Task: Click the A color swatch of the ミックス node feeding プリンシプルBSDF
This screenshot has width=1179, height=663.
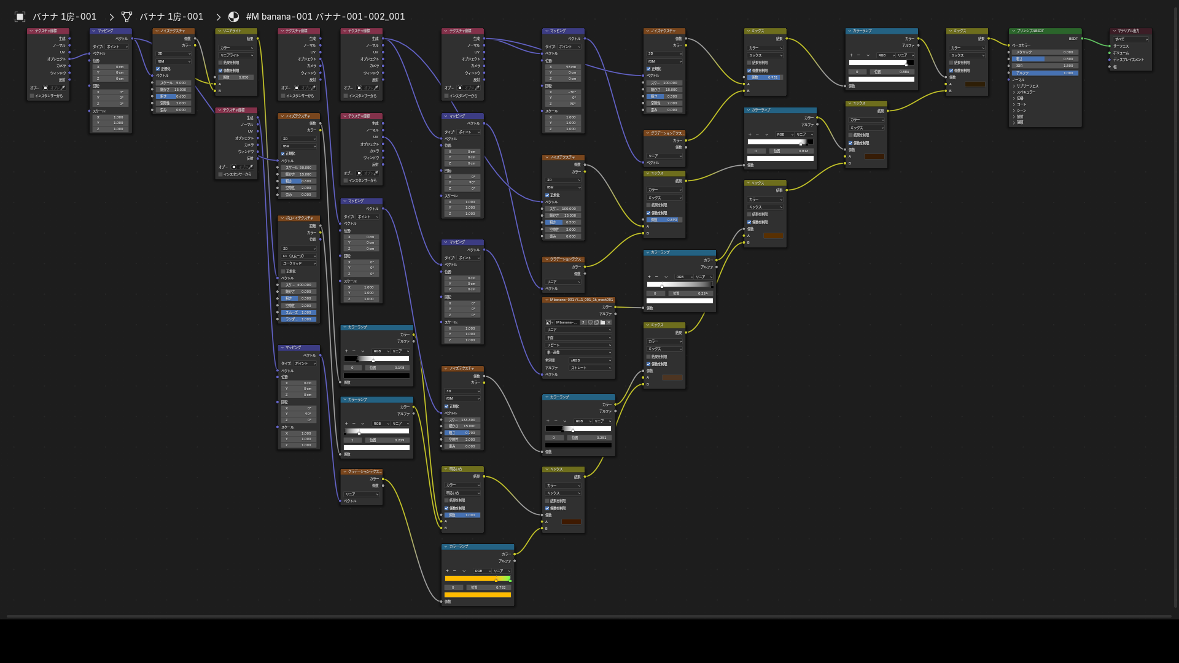Action: [975, 84]
